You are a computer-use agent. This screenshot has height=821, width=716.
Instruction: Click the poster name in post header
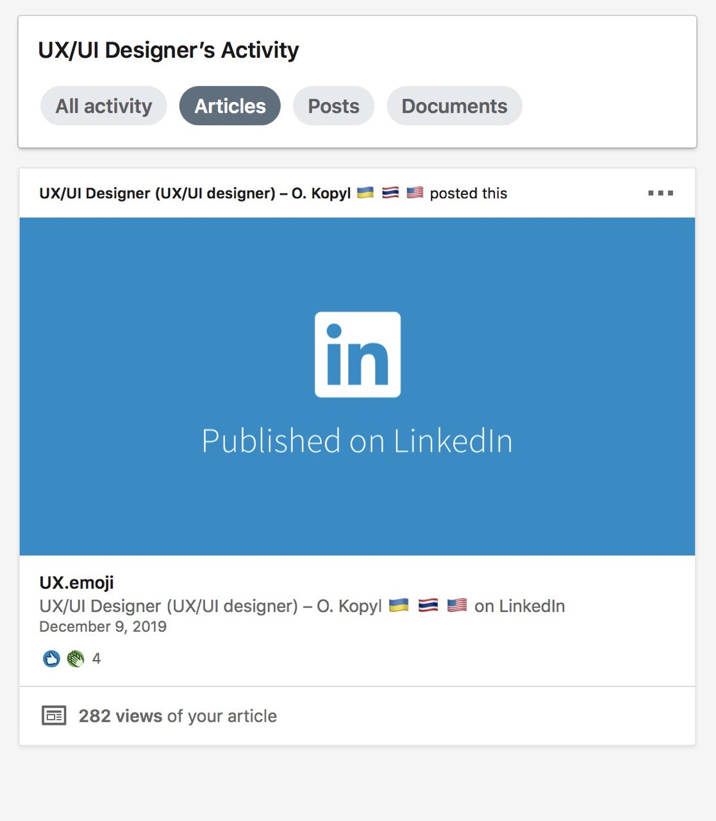pyautogui.click(x=195, y=193)
